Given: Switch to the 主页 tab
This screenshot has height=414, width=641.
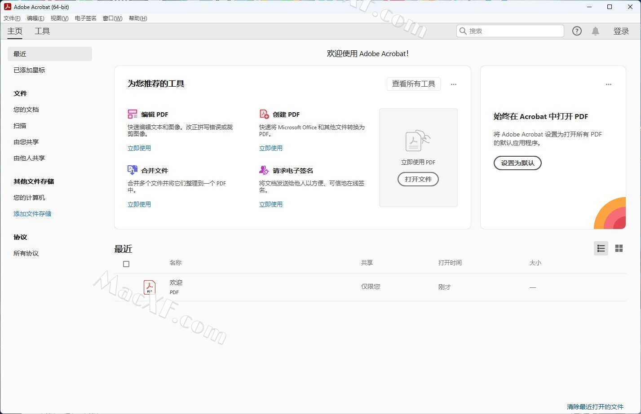Looking at the screenshot, I should pos(15,31).
